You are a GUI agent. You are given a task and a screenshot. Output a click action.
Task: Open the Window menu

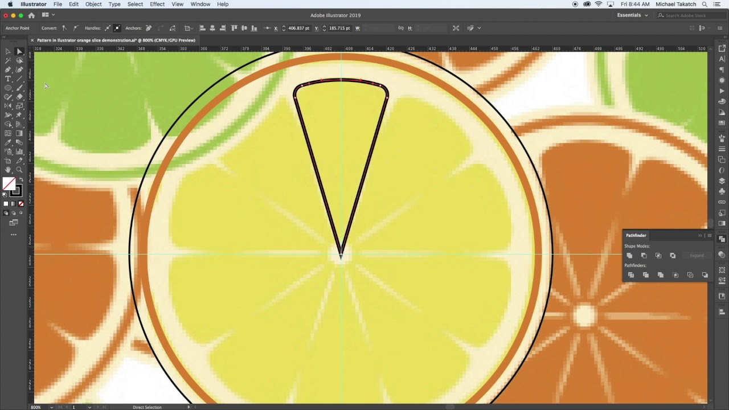(200, 4)
